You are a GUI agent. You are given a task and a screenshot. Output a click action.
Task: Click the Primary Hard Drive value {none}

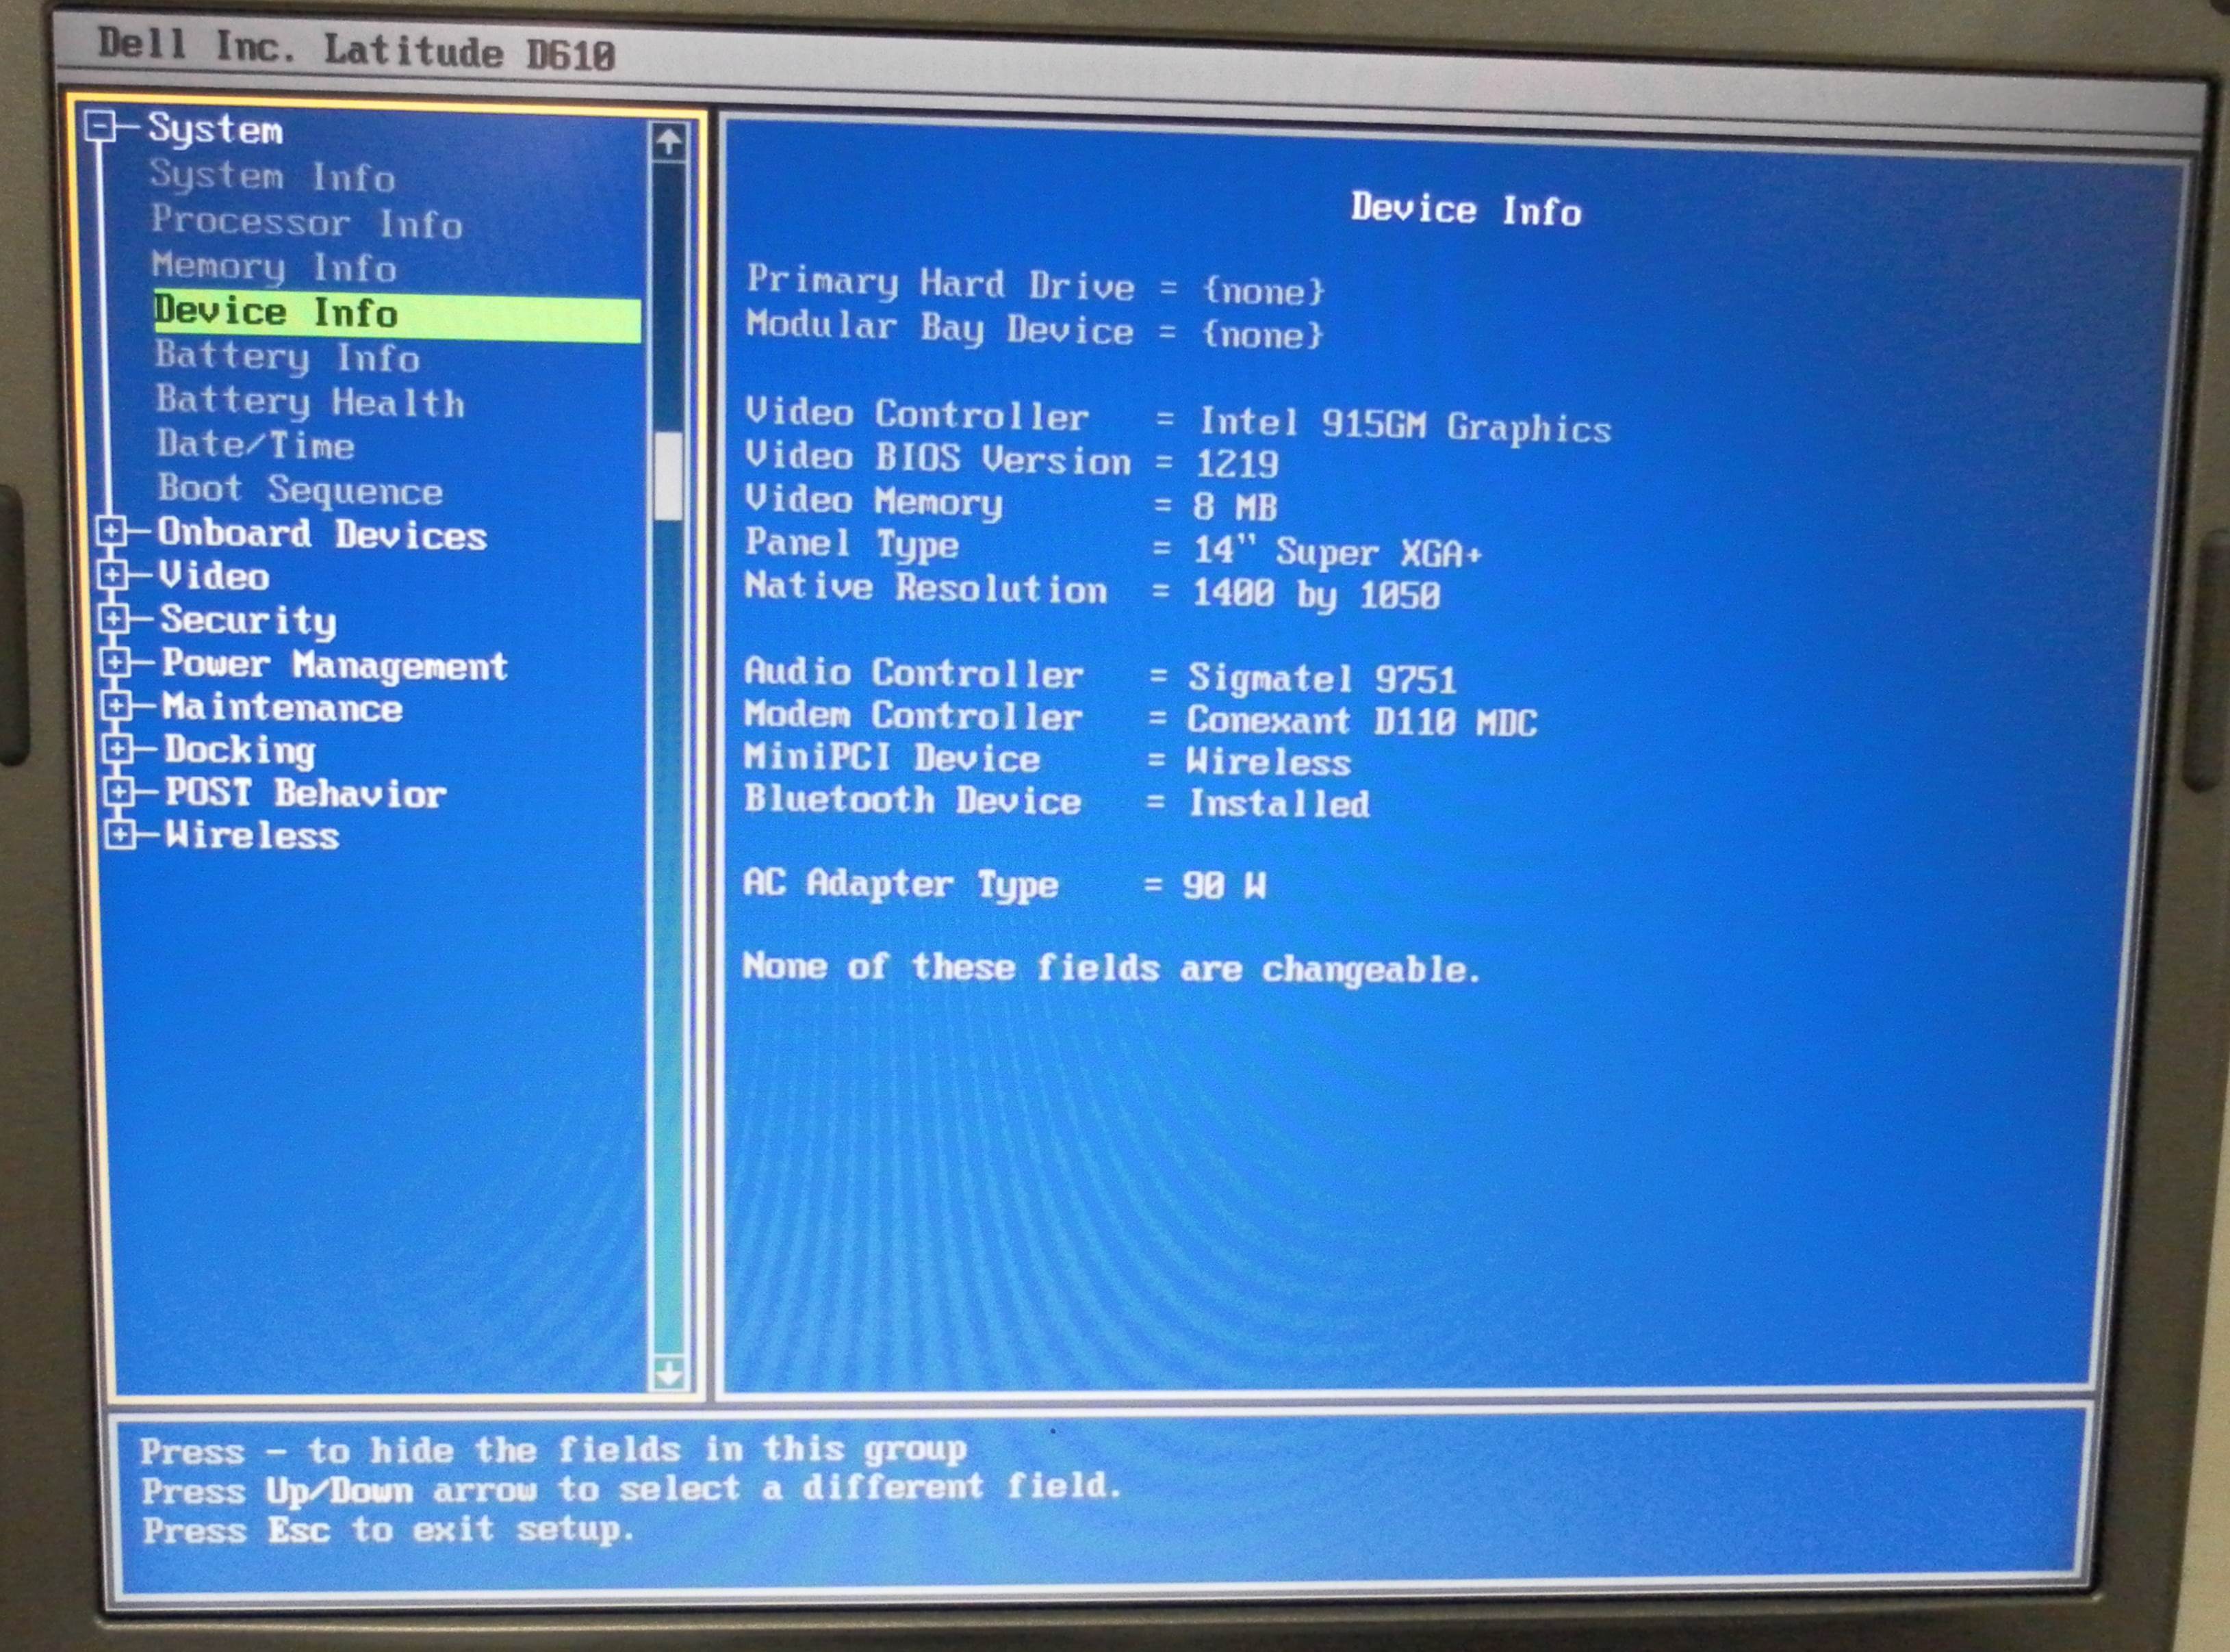click(1265, 291)
